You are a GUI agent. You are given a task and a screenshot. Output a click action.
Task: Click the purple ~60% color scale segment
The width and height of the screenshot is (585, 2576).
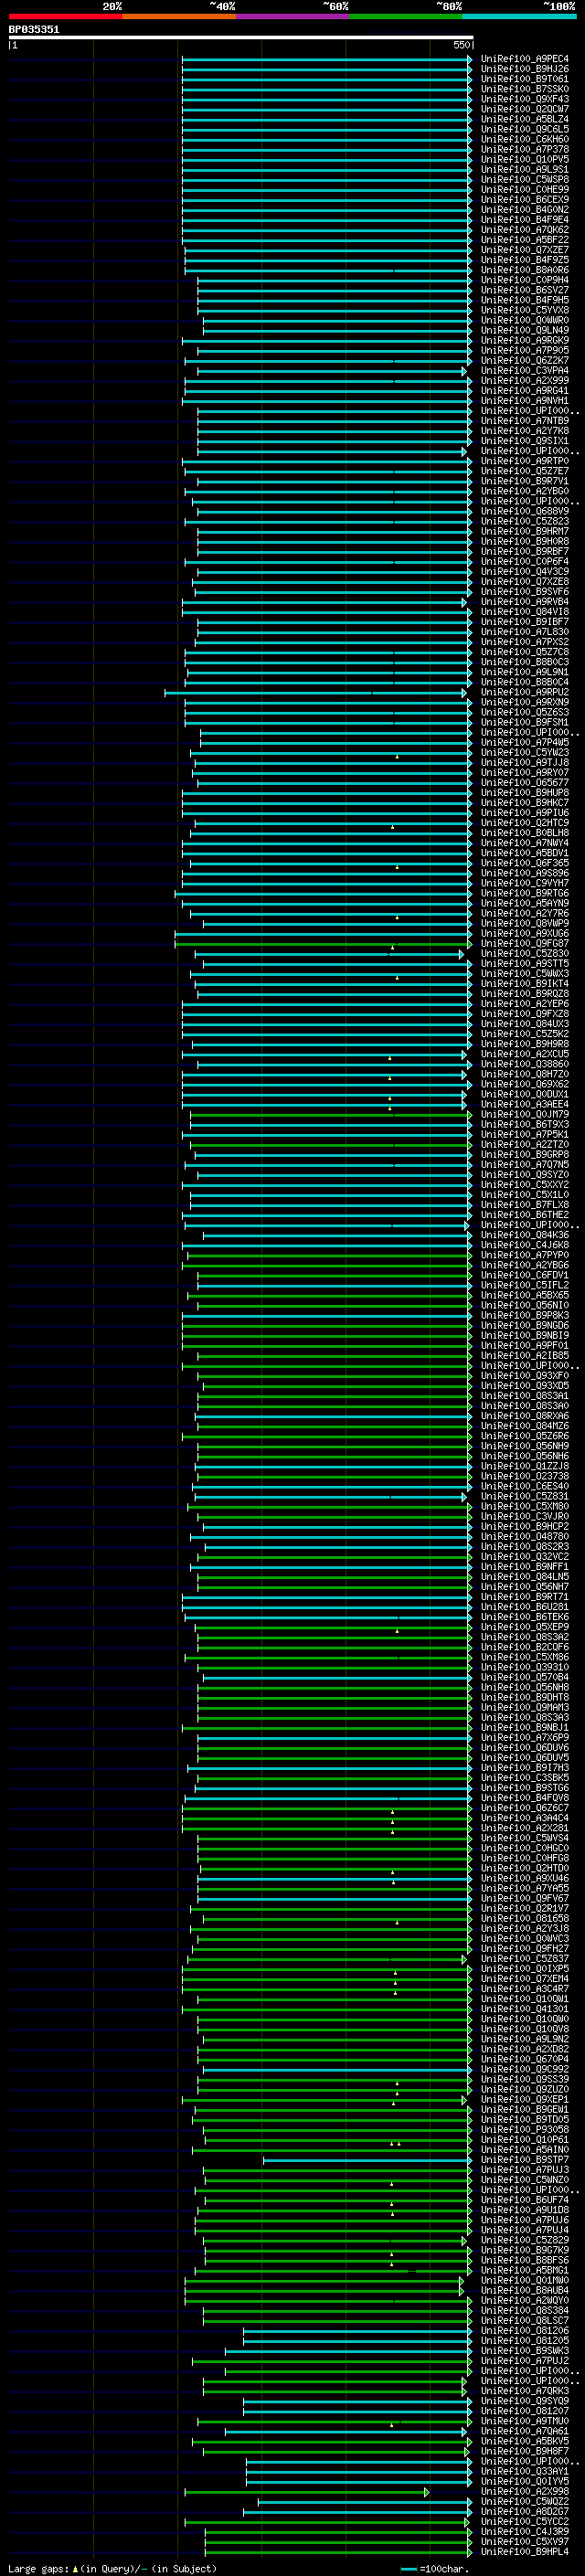pos(293,16)
